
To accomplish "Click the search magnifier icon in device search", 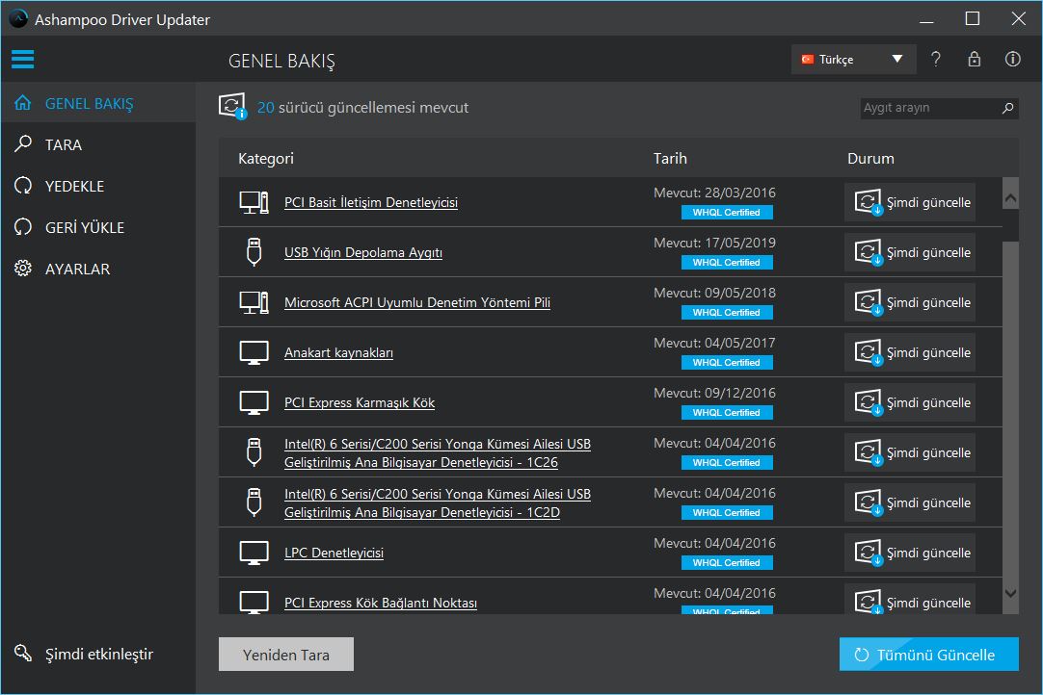I will pos(1007,108).
